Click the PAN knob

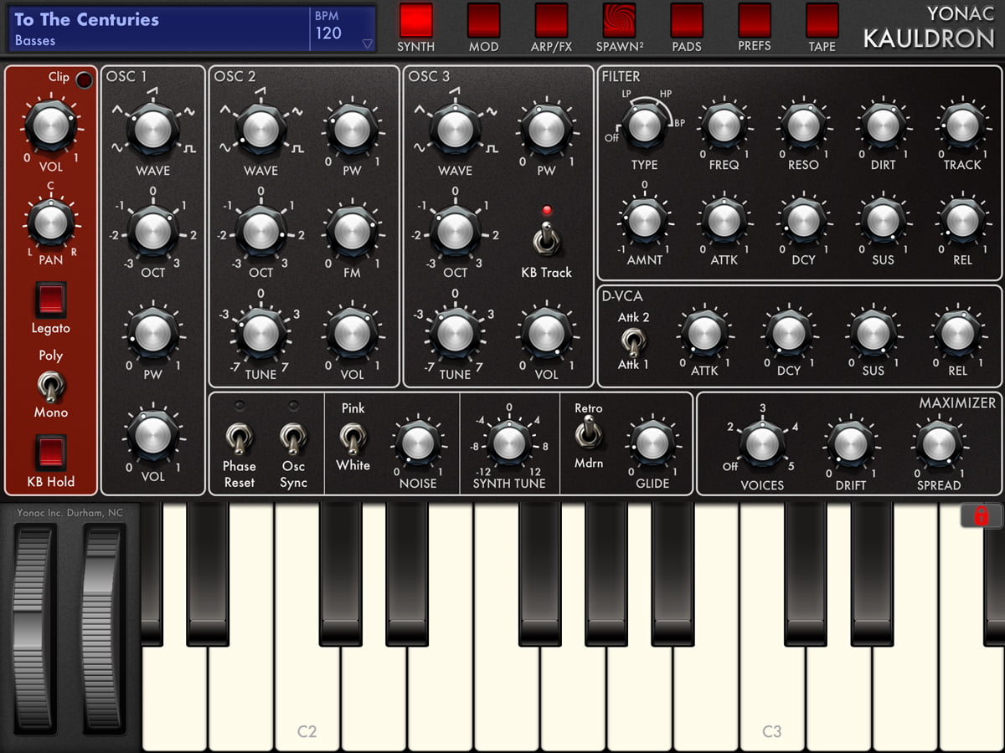(51, 223)
